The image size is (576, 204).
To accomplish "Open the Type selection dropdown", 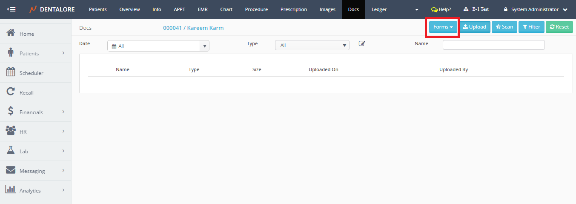I will pos(312,45).
